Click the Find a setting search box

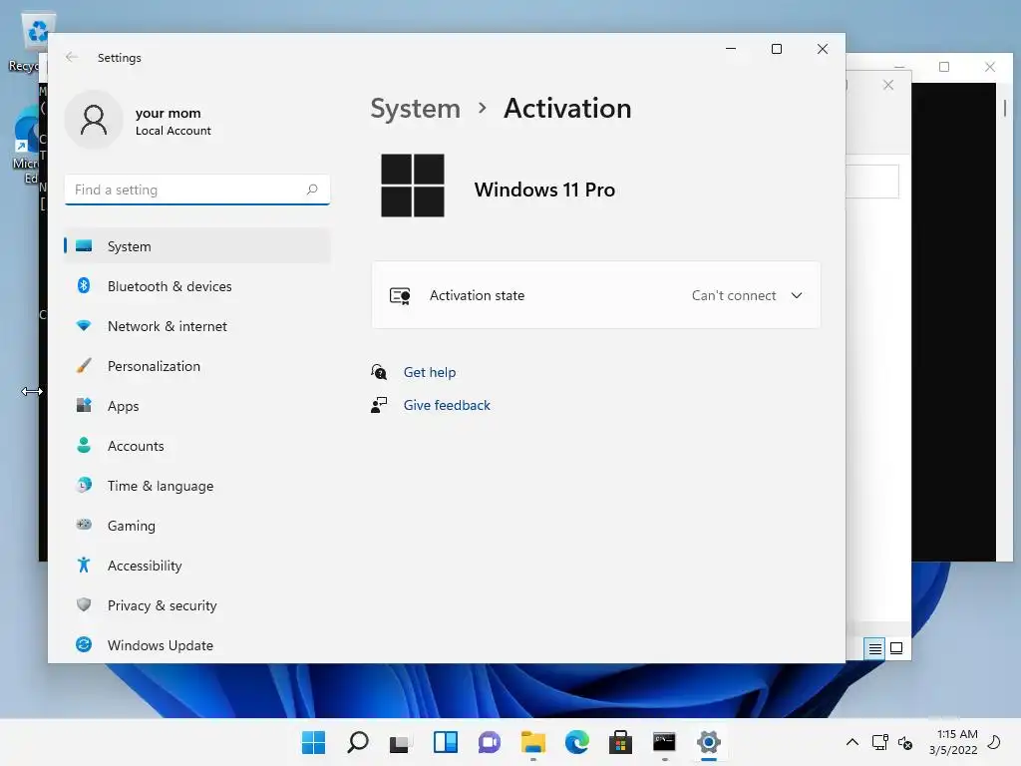(197, 190)
